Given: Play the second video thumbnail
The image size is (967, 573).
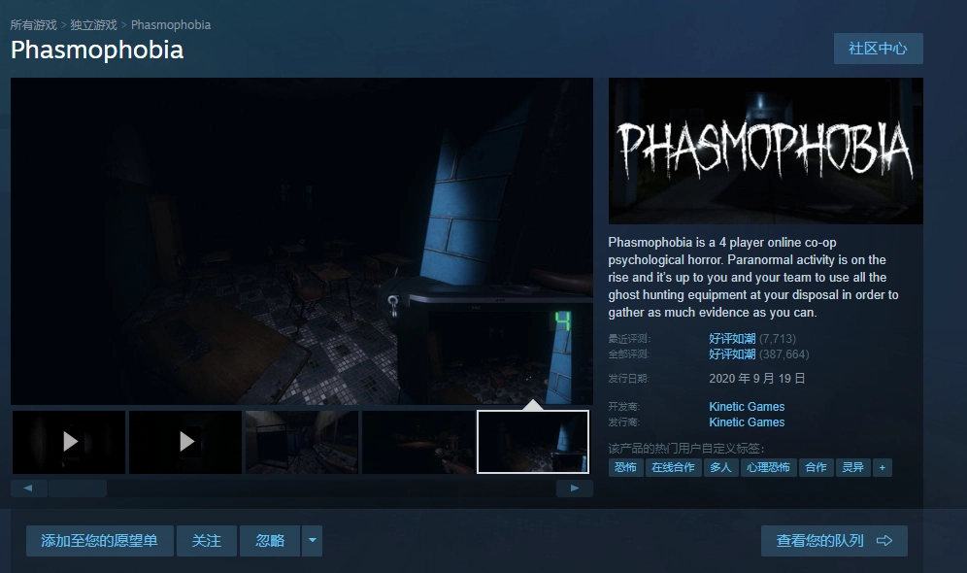Looking at the screenshot, I should pos(185,442).
